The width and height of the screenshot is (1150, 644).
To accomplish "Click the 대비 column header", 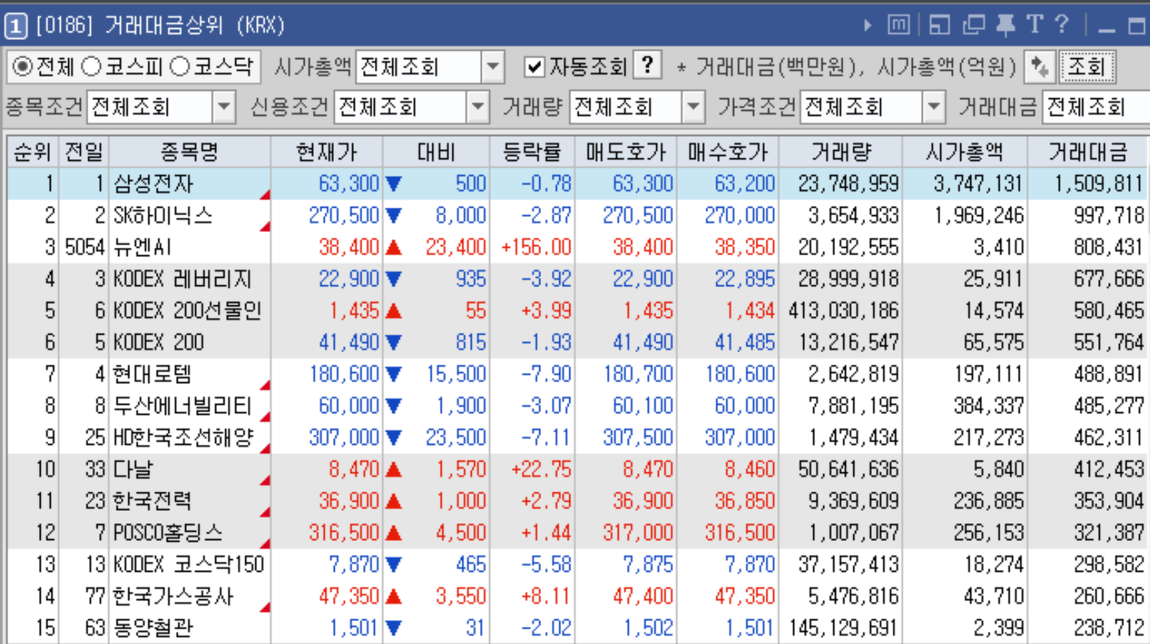I will 436,152.
